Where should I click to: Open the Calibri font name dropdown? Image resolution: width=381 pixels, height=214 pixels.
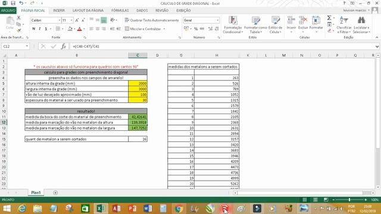[59, 20]
